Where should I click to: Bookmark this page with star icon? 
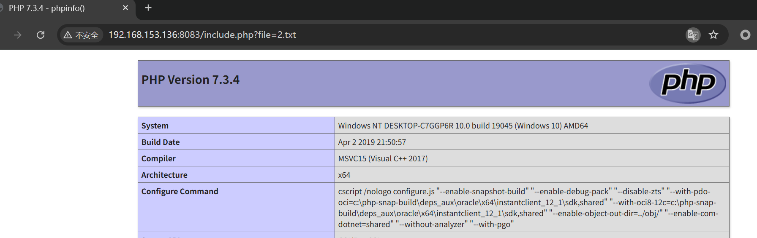tap(713, 35)
